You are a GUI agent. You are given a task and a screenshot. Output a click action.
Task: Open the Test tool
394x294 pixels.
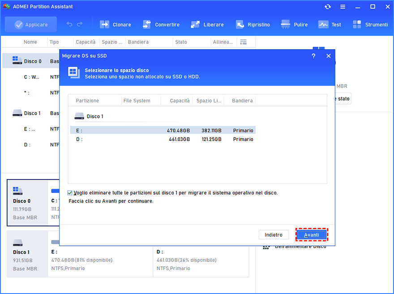pos(330,25)
